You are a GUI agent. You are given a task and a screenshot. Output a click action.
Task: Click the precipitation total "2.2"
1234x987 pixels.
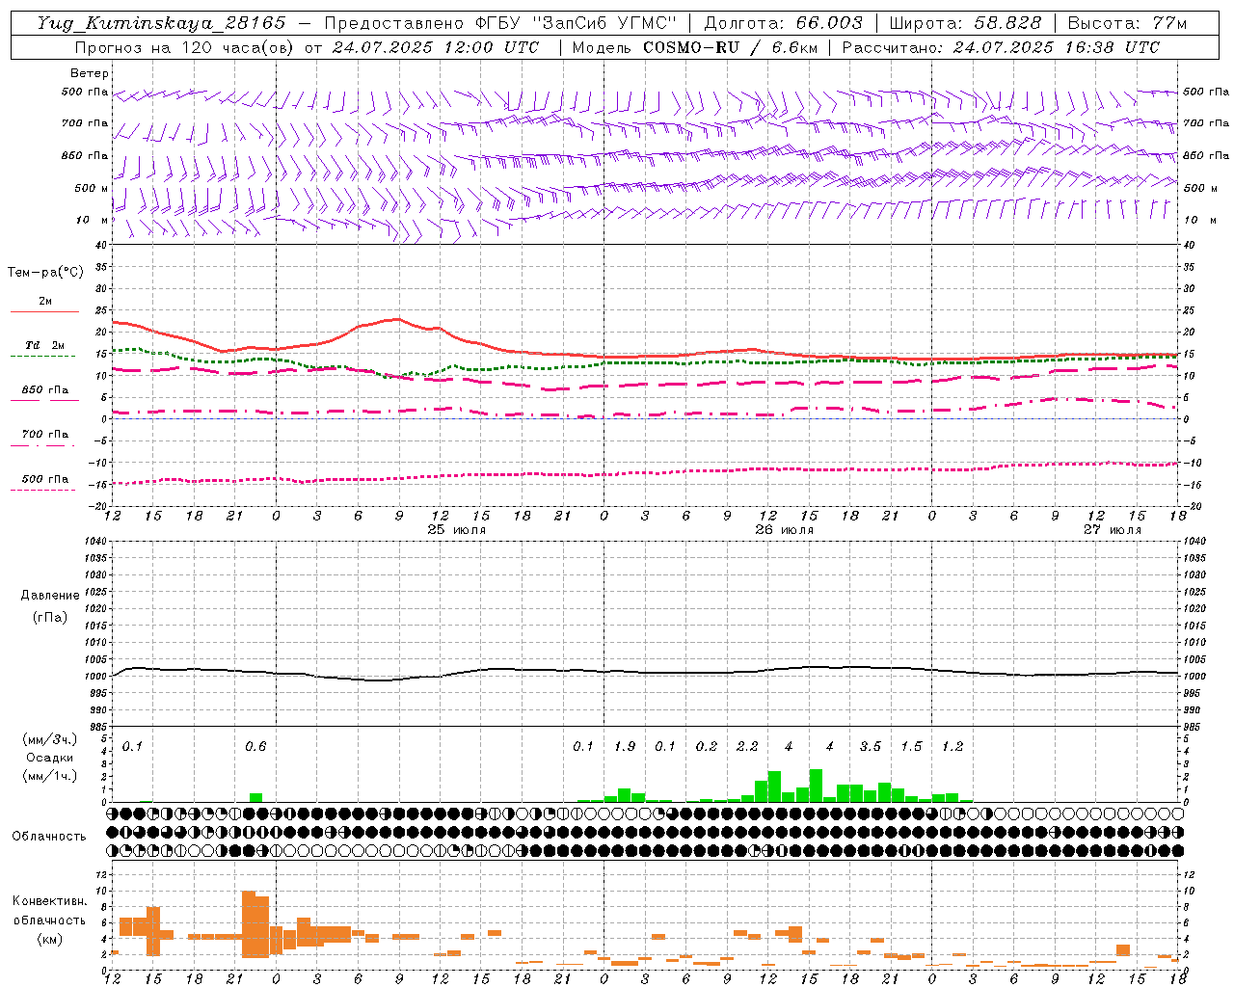pos(747,747)
